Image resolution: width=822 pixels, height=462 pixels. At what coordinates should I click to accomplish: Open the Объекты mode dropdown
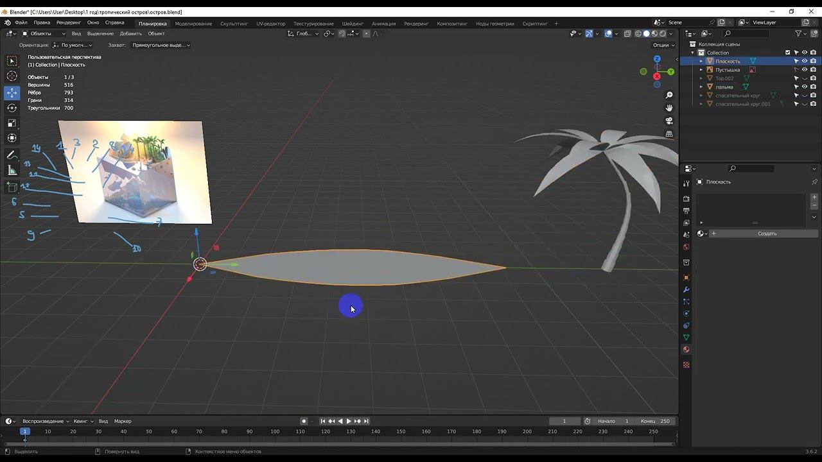(x=44, y=33)
